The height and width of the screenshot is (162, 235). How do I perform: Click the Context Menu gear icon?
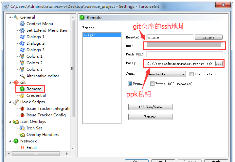22,24
